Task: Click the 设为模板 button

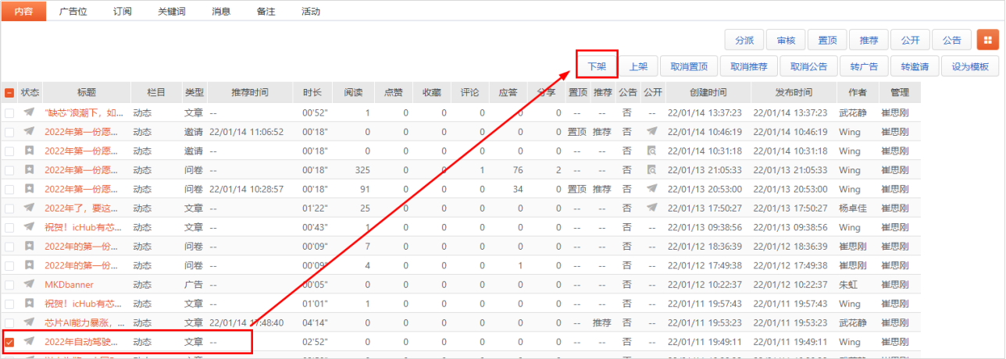Action: [971, 66]
